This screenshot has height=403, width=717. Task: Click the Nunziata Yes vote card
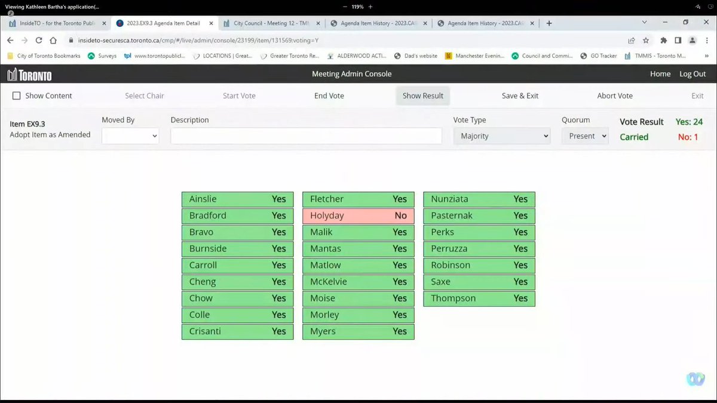click(479, 199)
